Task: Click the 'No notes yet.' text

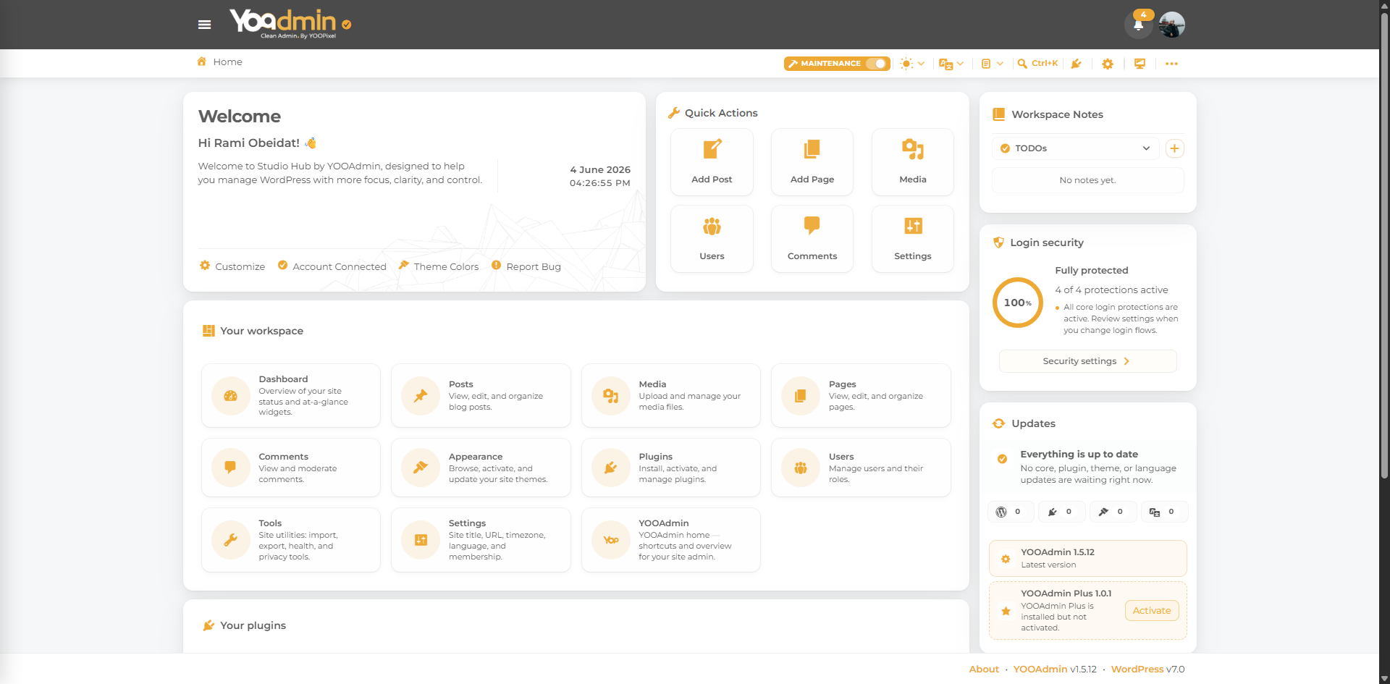Action: pos(1087,180)
